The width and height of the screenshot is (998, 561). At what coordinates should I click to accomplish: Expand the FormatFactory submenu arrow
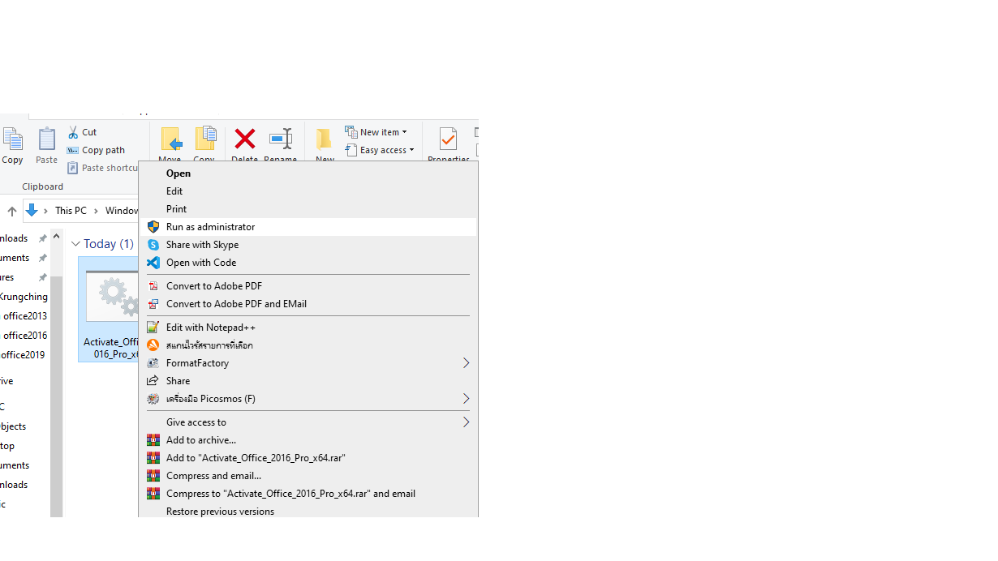click(466, 363)
